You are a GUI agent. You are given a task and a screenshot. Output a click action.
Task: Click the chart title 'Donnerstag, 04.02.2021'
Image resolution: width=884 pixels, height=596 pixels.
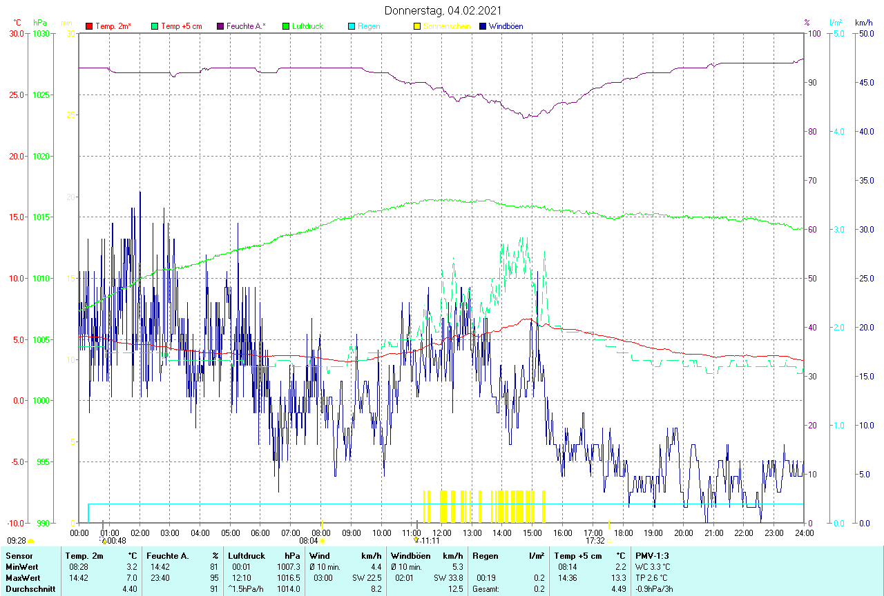click(443, 10)
